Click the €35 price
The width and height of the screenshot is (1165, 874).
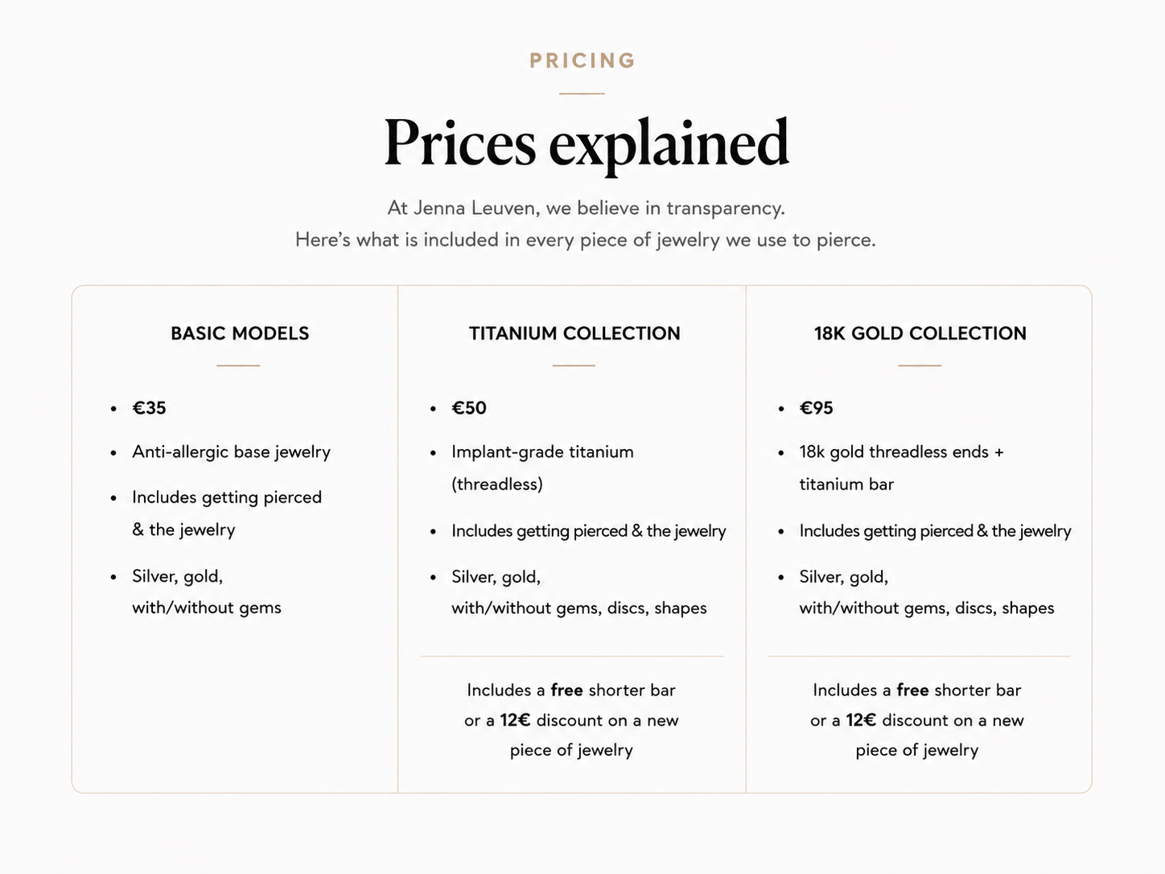[150, 408]
